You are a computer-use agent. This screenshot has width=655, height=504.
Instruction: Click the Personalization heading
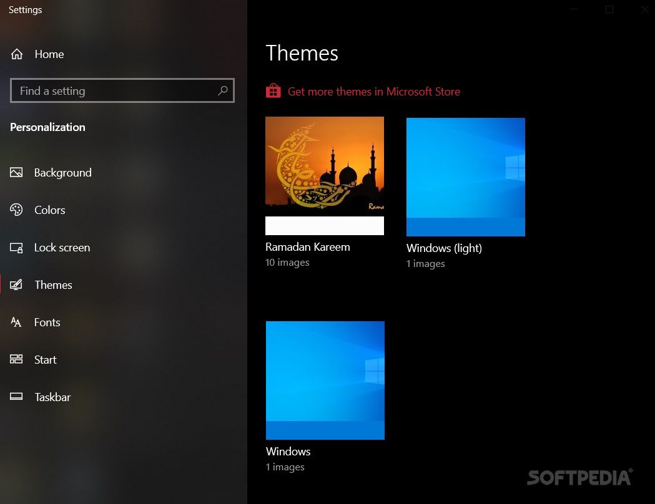[x=47, y=127]
